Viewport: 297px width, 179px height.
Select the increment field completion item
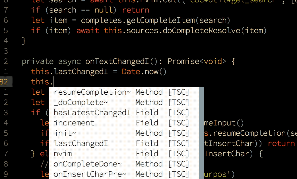point(74,123)
